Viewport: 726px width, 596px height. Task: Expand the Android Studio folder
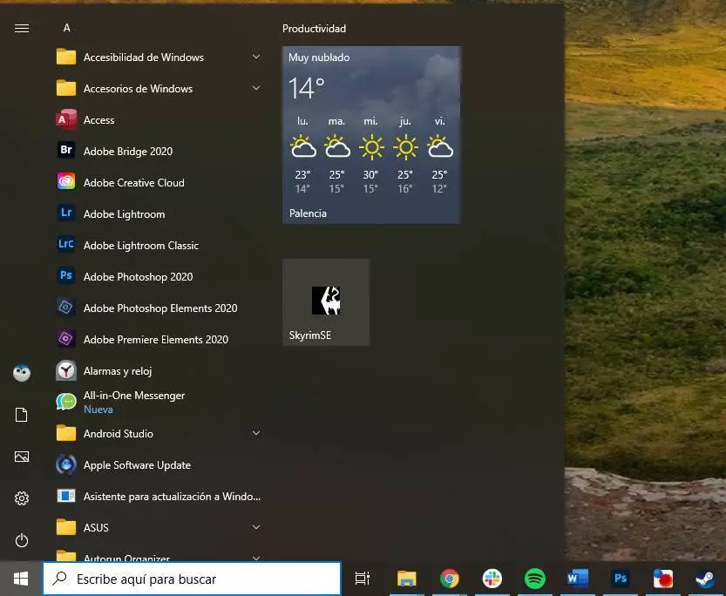click(118, 434)
